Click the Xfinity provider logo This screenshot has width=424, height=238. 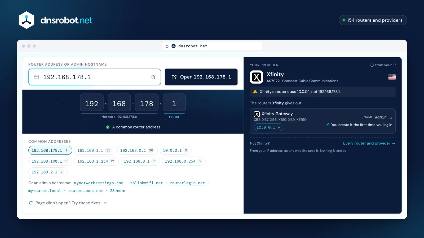pos(257,77)
